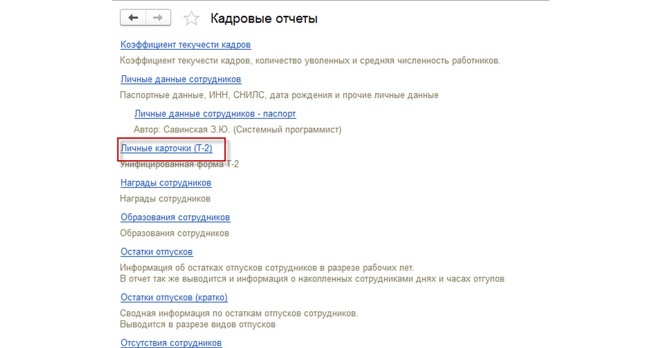Image resolution: width=664 pixels, height=348 pixels.
Task: Click the description about количество уволенных
Action: click(310, 61)
